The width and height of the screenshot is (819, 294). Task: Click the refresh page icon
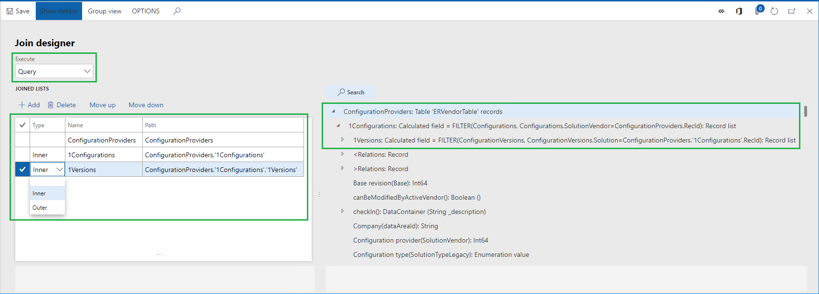pyautogui.click(x=774, y=11)
